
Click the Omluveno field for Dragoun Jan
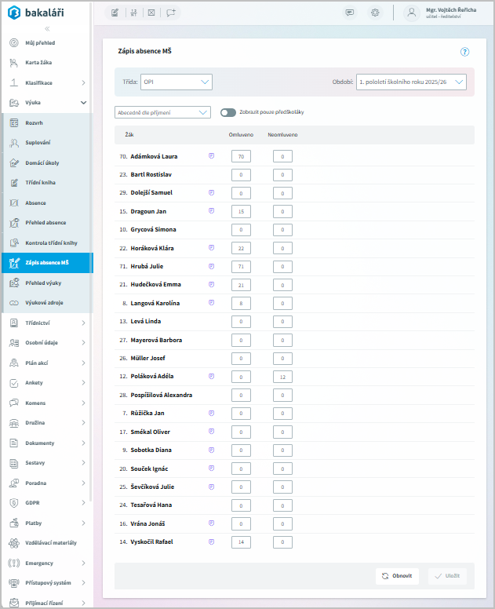[241, 211]
